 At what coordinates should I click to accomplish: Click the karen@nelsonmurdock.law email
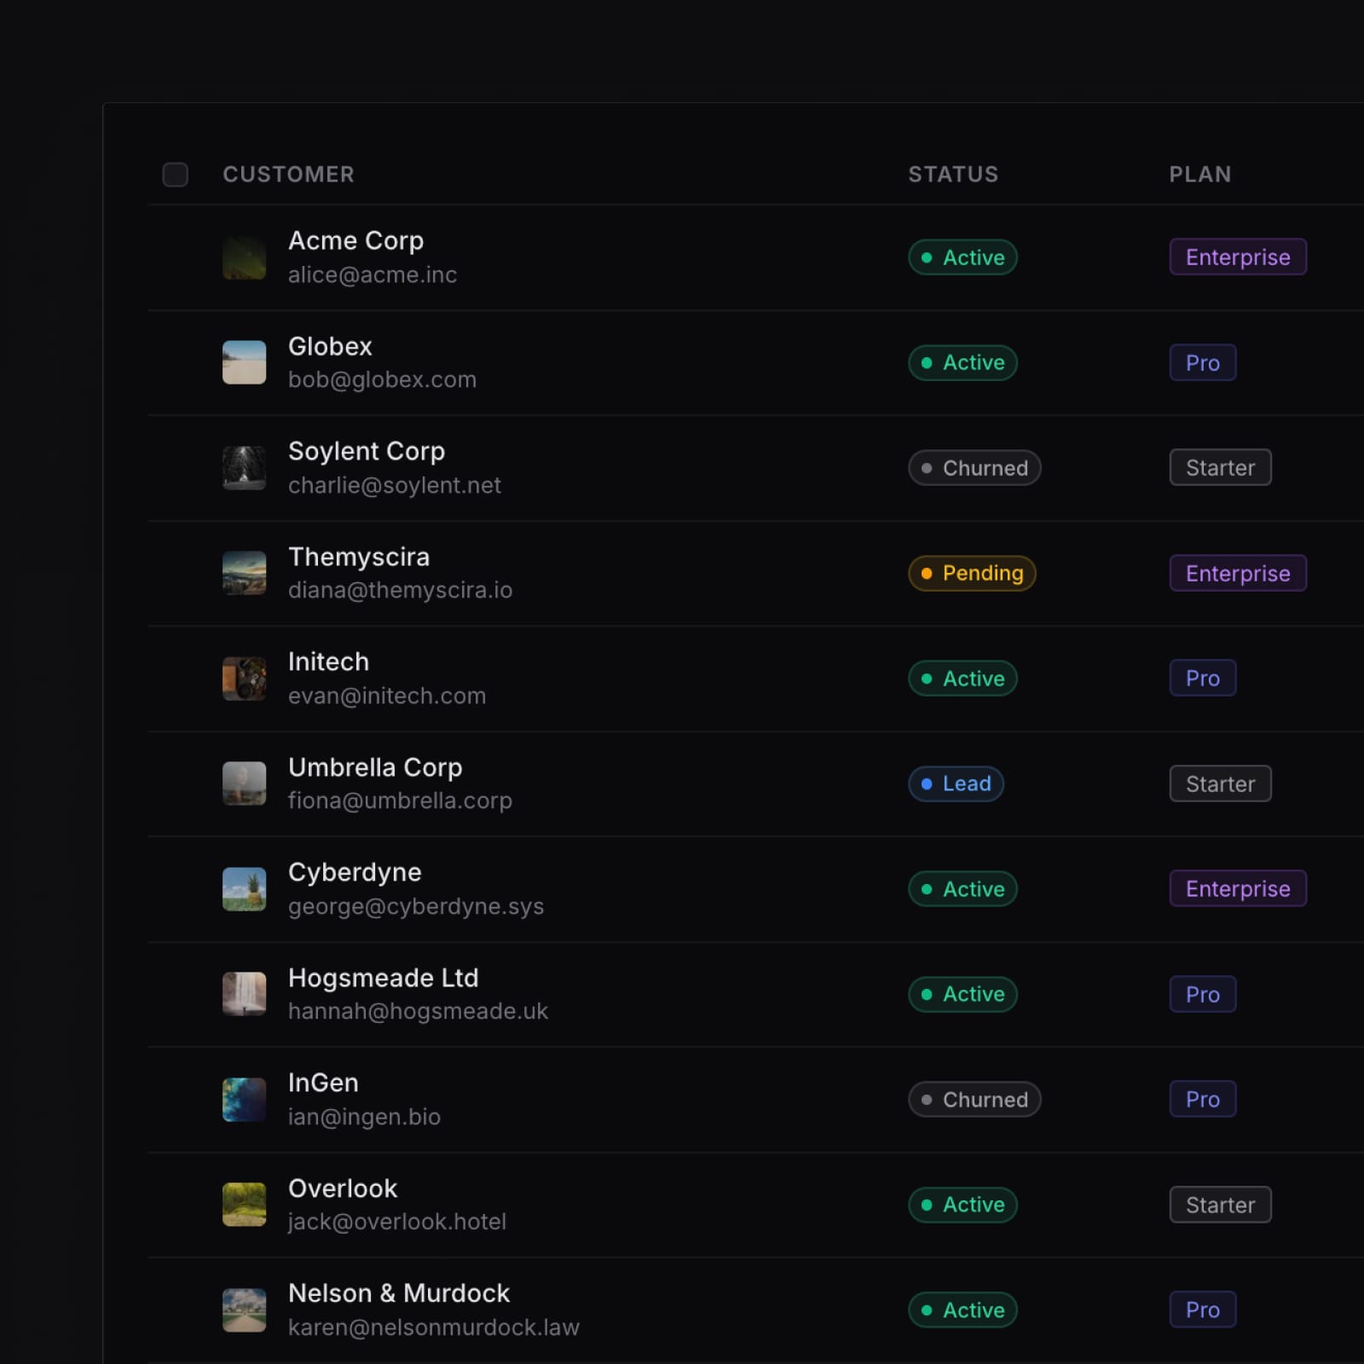click(x=433, y=1327)
